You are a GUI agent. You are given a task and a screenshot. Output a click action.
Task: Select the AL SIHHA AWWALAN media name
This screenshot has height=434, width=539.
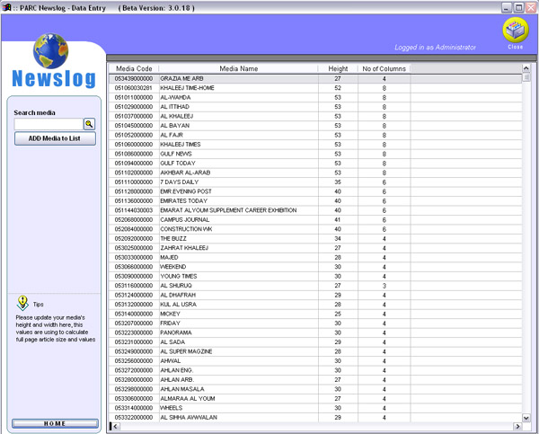tap(189, 418)
